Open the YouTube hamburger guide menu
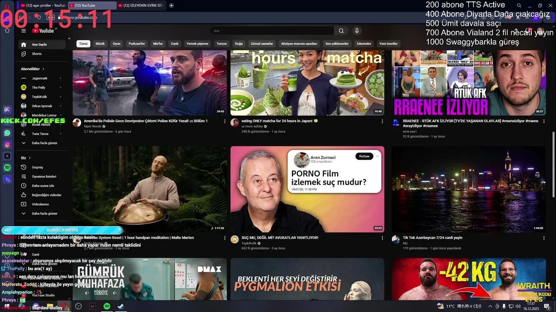This screenshot has height=312, width=556. pos(23,31)
